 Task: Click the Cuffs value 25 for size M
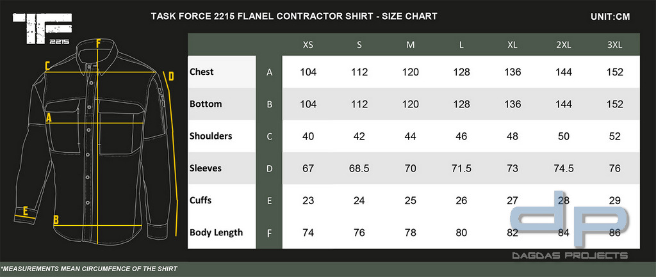[x=411, y=200]
